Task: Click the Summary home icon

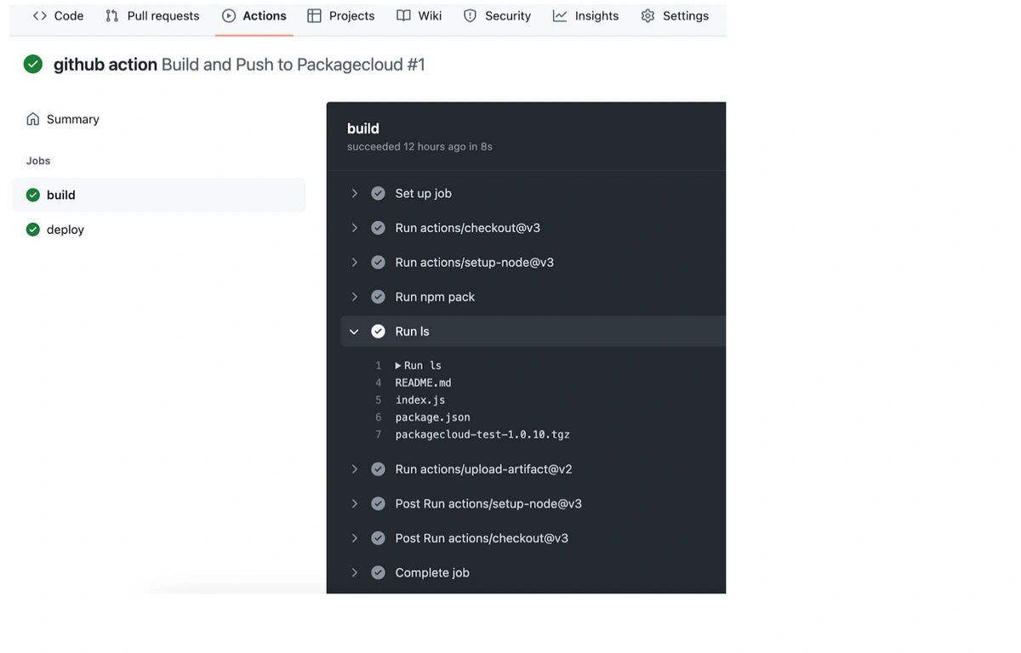Action: [x=33, y=119]
